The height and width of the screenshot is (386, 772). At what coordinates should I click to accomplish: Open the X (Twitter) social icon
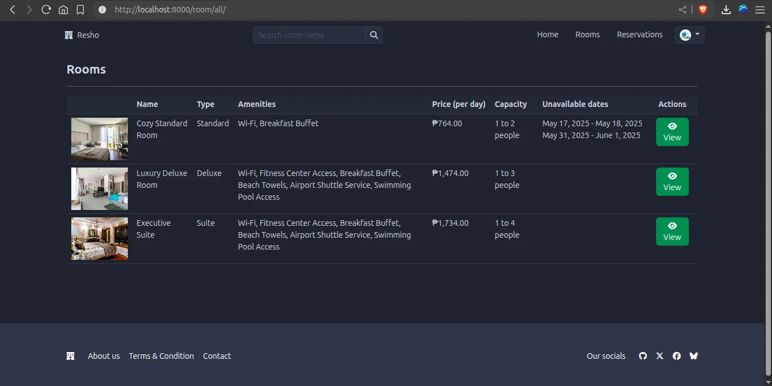tap(659, 356)
